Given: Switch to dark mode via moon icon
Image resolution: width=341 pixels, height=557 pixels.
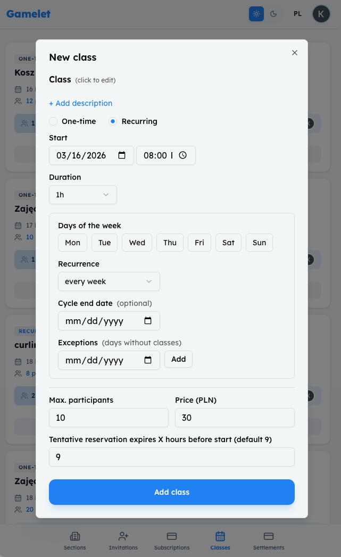Looking at the screenshot, I should pyautogui.click(x=273, y=14).
